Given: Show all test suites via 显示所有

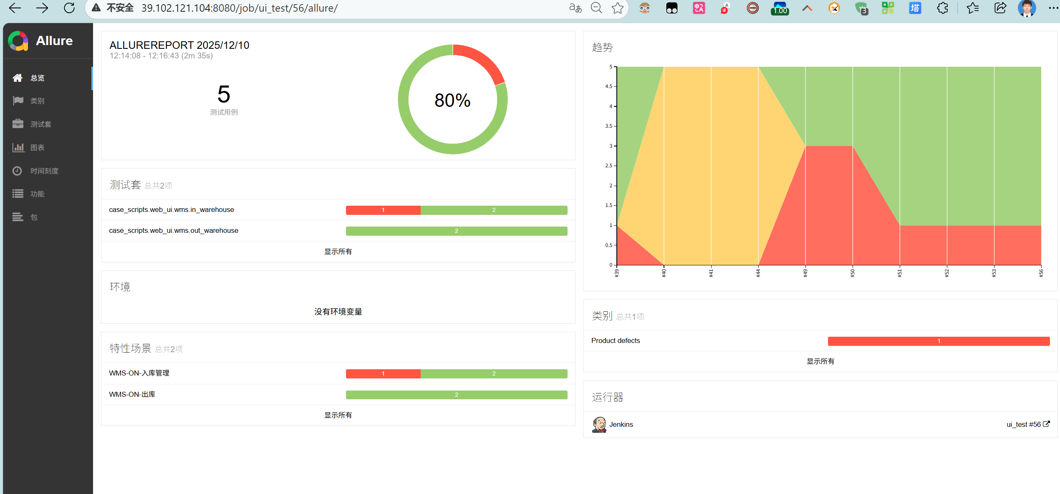Looking at the screenshot, I should coord(338,252).
